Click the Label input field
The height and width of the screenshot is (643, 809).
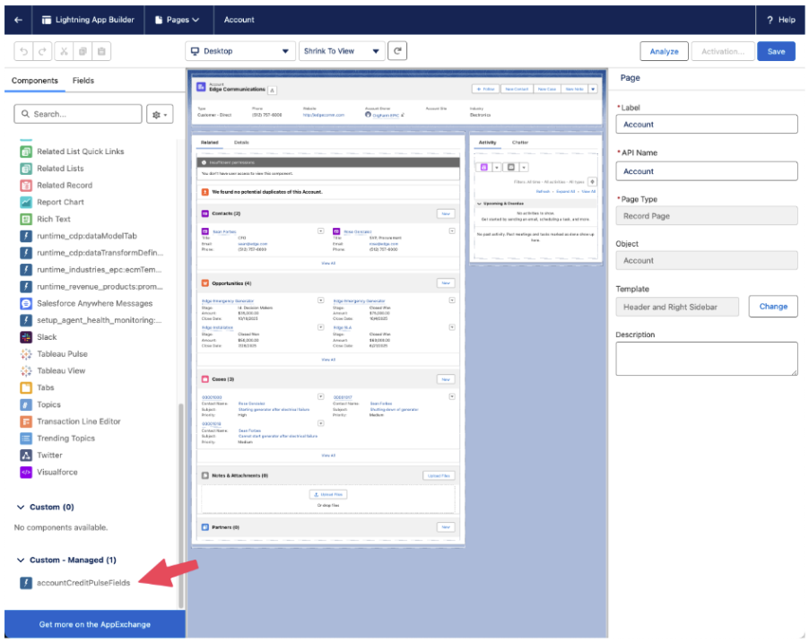pos(707,125)
